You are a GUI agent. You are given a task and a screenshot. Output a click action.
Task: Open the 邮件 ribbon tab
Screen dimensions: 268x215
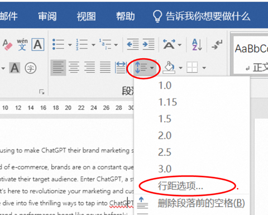(8, 16)
